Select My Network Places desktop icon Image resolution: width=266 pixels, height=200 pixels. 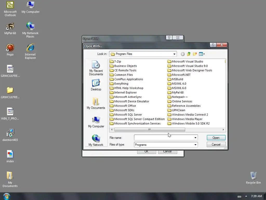coord(30,30)
